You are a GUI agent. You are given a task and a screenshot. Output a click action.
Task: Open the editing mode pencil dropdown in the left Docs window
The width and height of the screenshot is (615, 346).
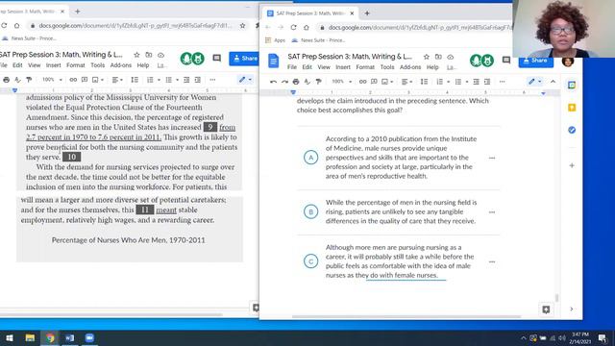(x=246, y=80)
